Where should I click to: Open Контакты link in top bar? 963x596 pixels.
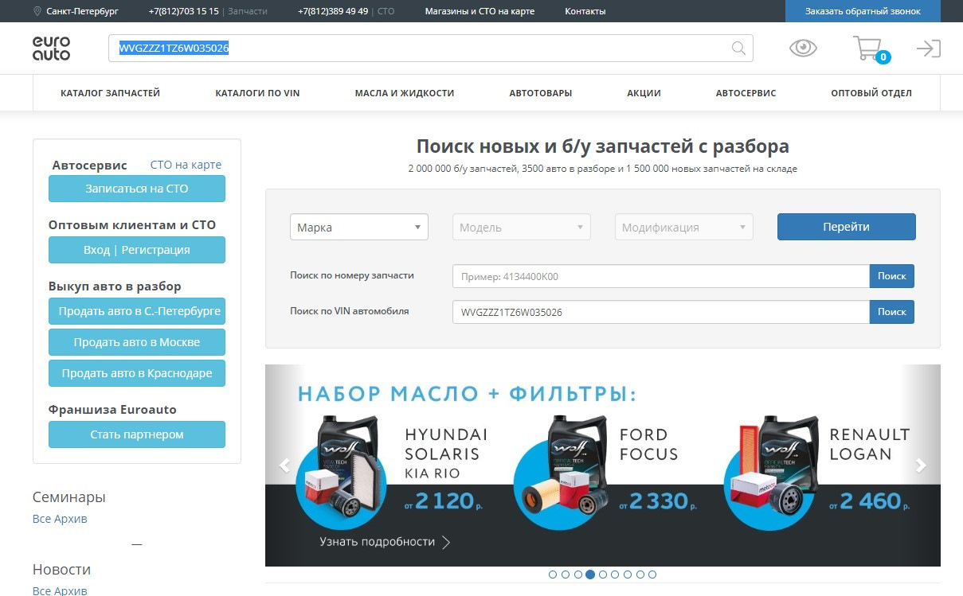(x=585, y=11)
